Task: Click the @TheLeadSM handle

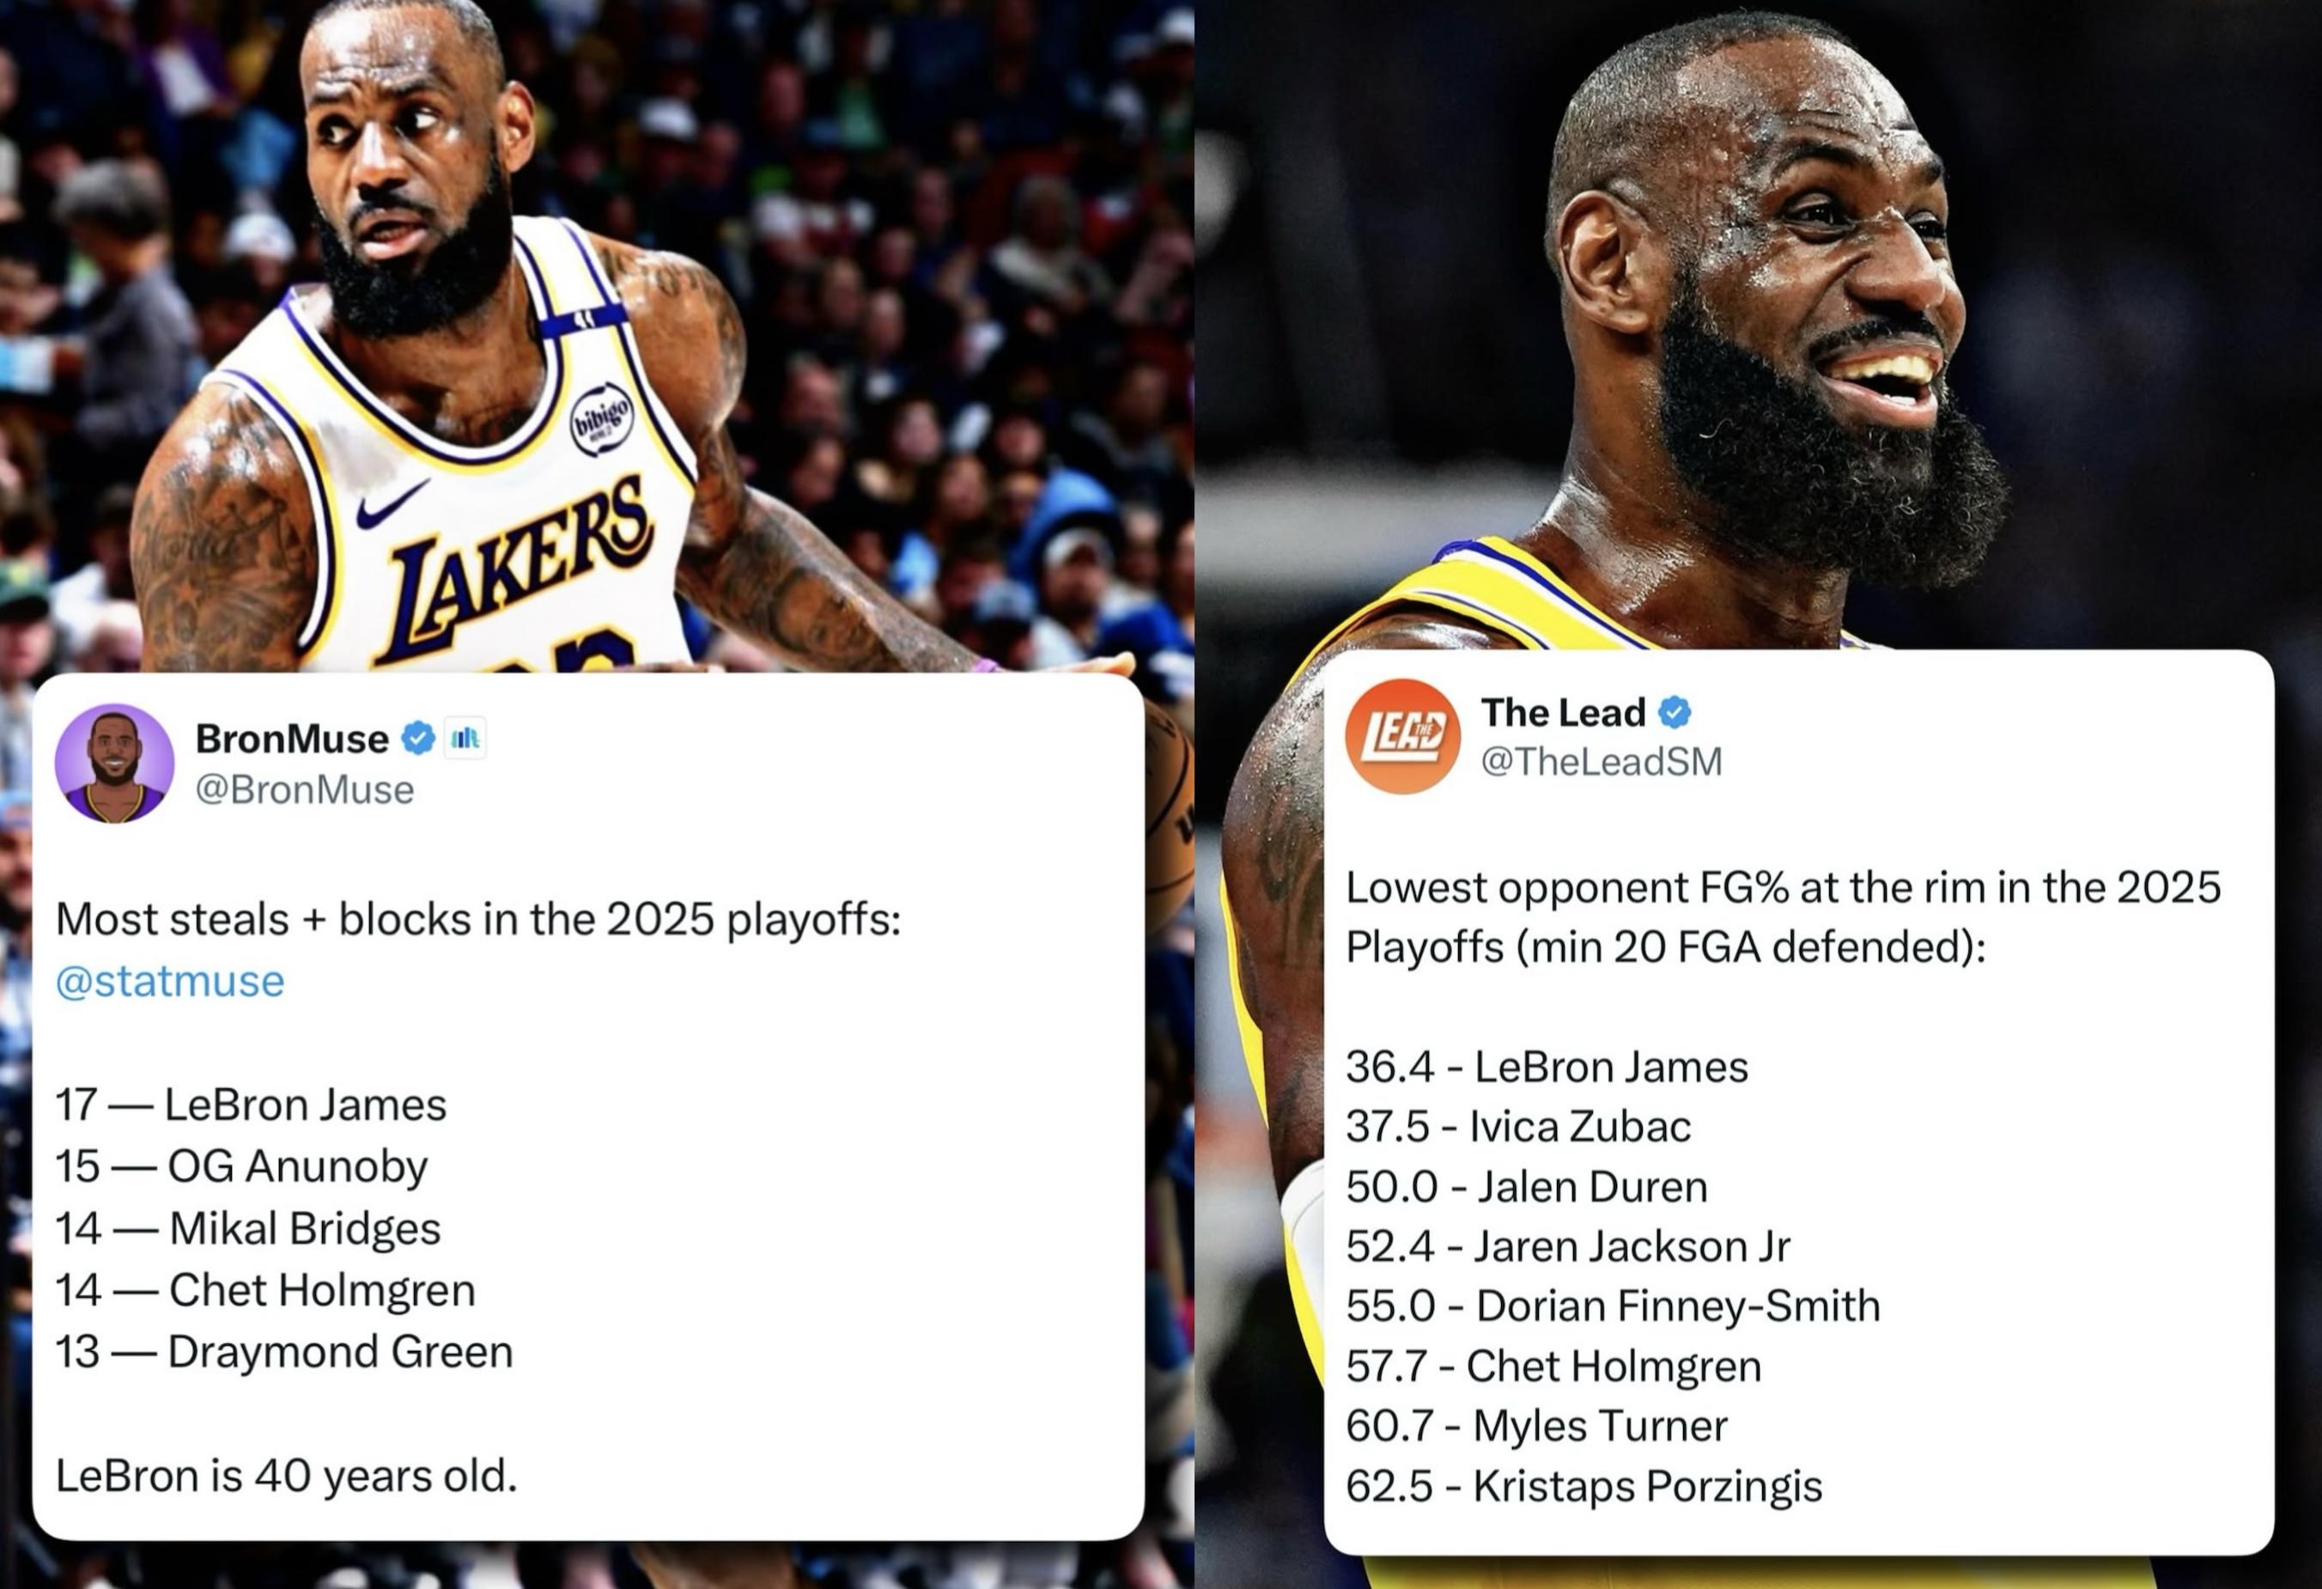Action: (x=1602, y=762)
